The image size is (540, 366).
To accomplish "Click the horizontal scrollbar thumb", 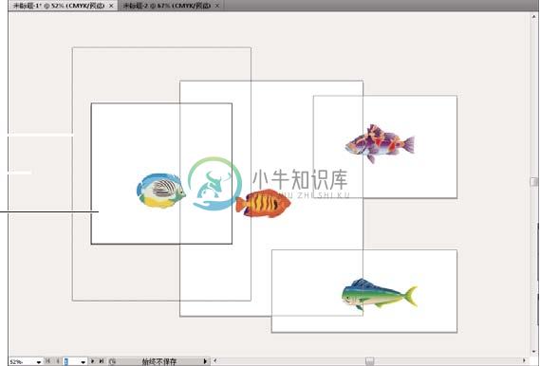I will 369,361.
